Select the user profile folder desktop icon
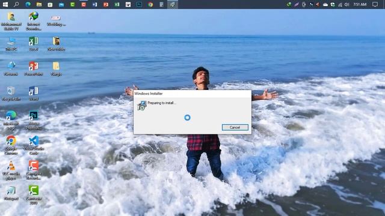Image resolution: width=385 pixels, height=216 pixels. point(11,21)
